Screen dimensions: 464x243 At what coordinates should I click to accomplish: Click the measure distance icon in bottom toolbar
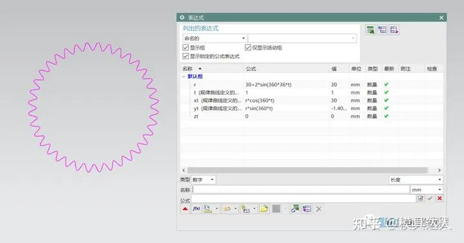tap(208, 209)
